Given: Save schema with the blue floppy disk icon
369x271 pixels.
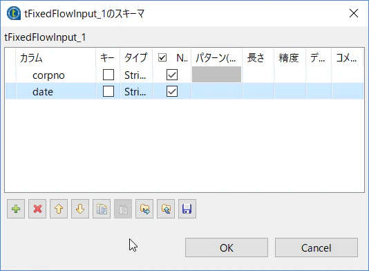Looking at the screenshot, I should coord(187,209).
